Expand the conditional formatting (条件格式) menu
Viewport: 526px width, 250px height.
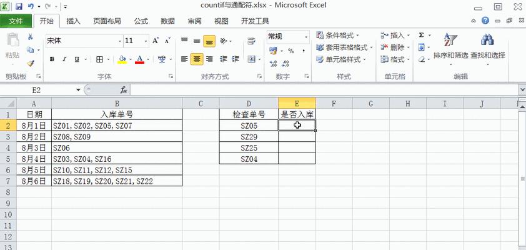[345, 36]
